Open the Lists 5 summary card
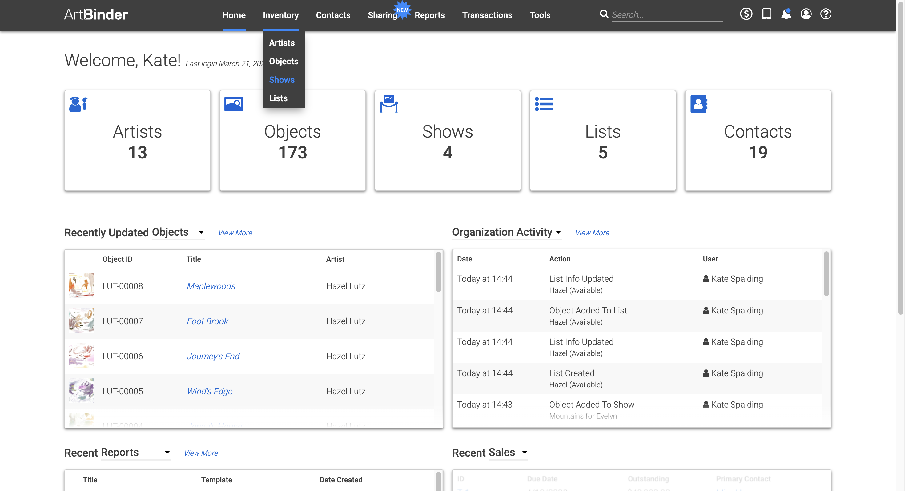 click(x=603, y=140)
